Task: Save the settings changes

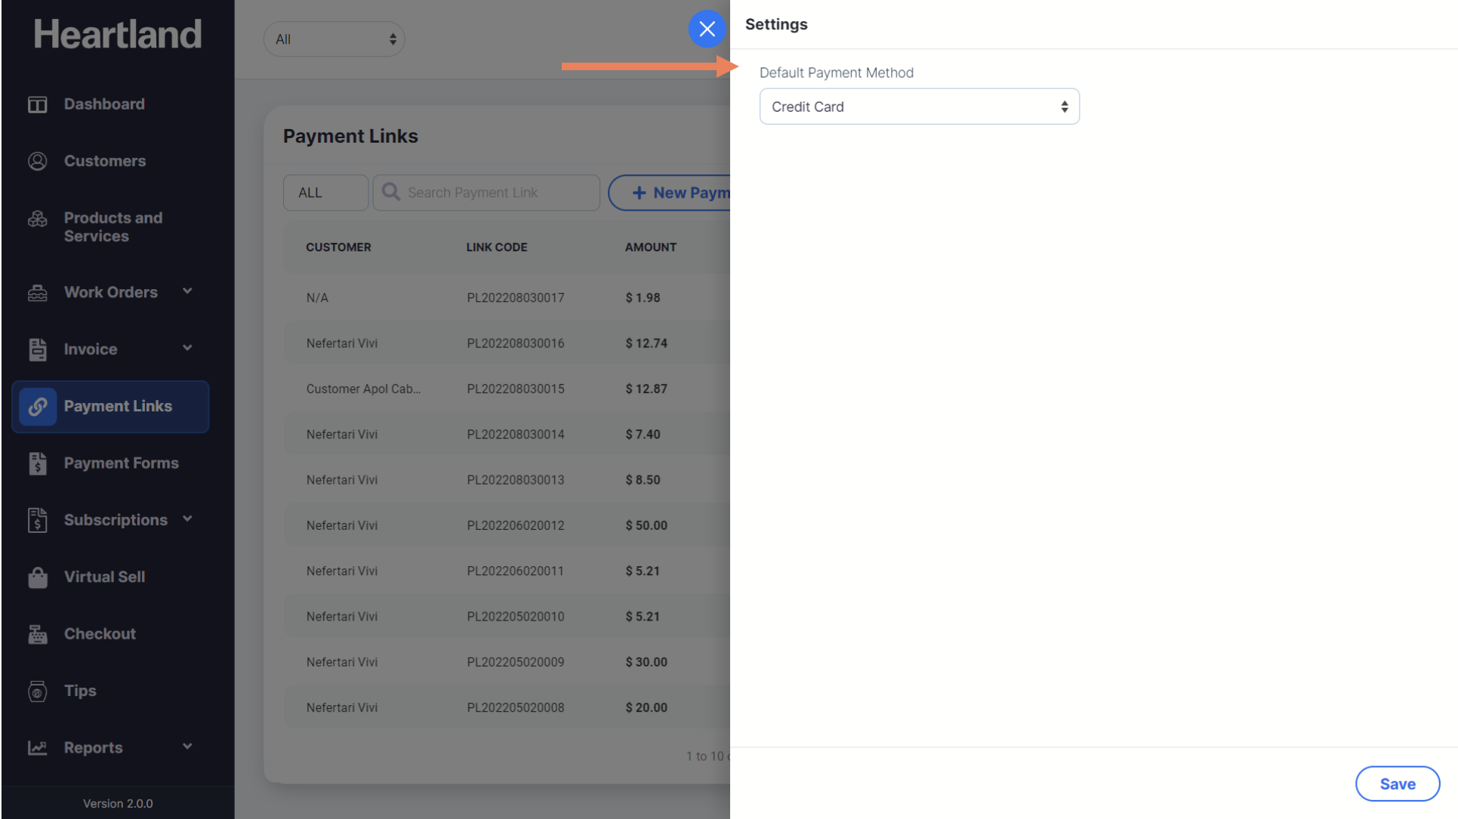Action: (x=1397, y=784)
